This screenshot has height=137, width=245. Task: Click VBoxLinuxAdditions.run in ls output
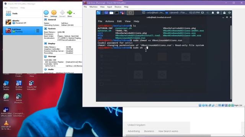pyautogui.click(x=130, y=38)
